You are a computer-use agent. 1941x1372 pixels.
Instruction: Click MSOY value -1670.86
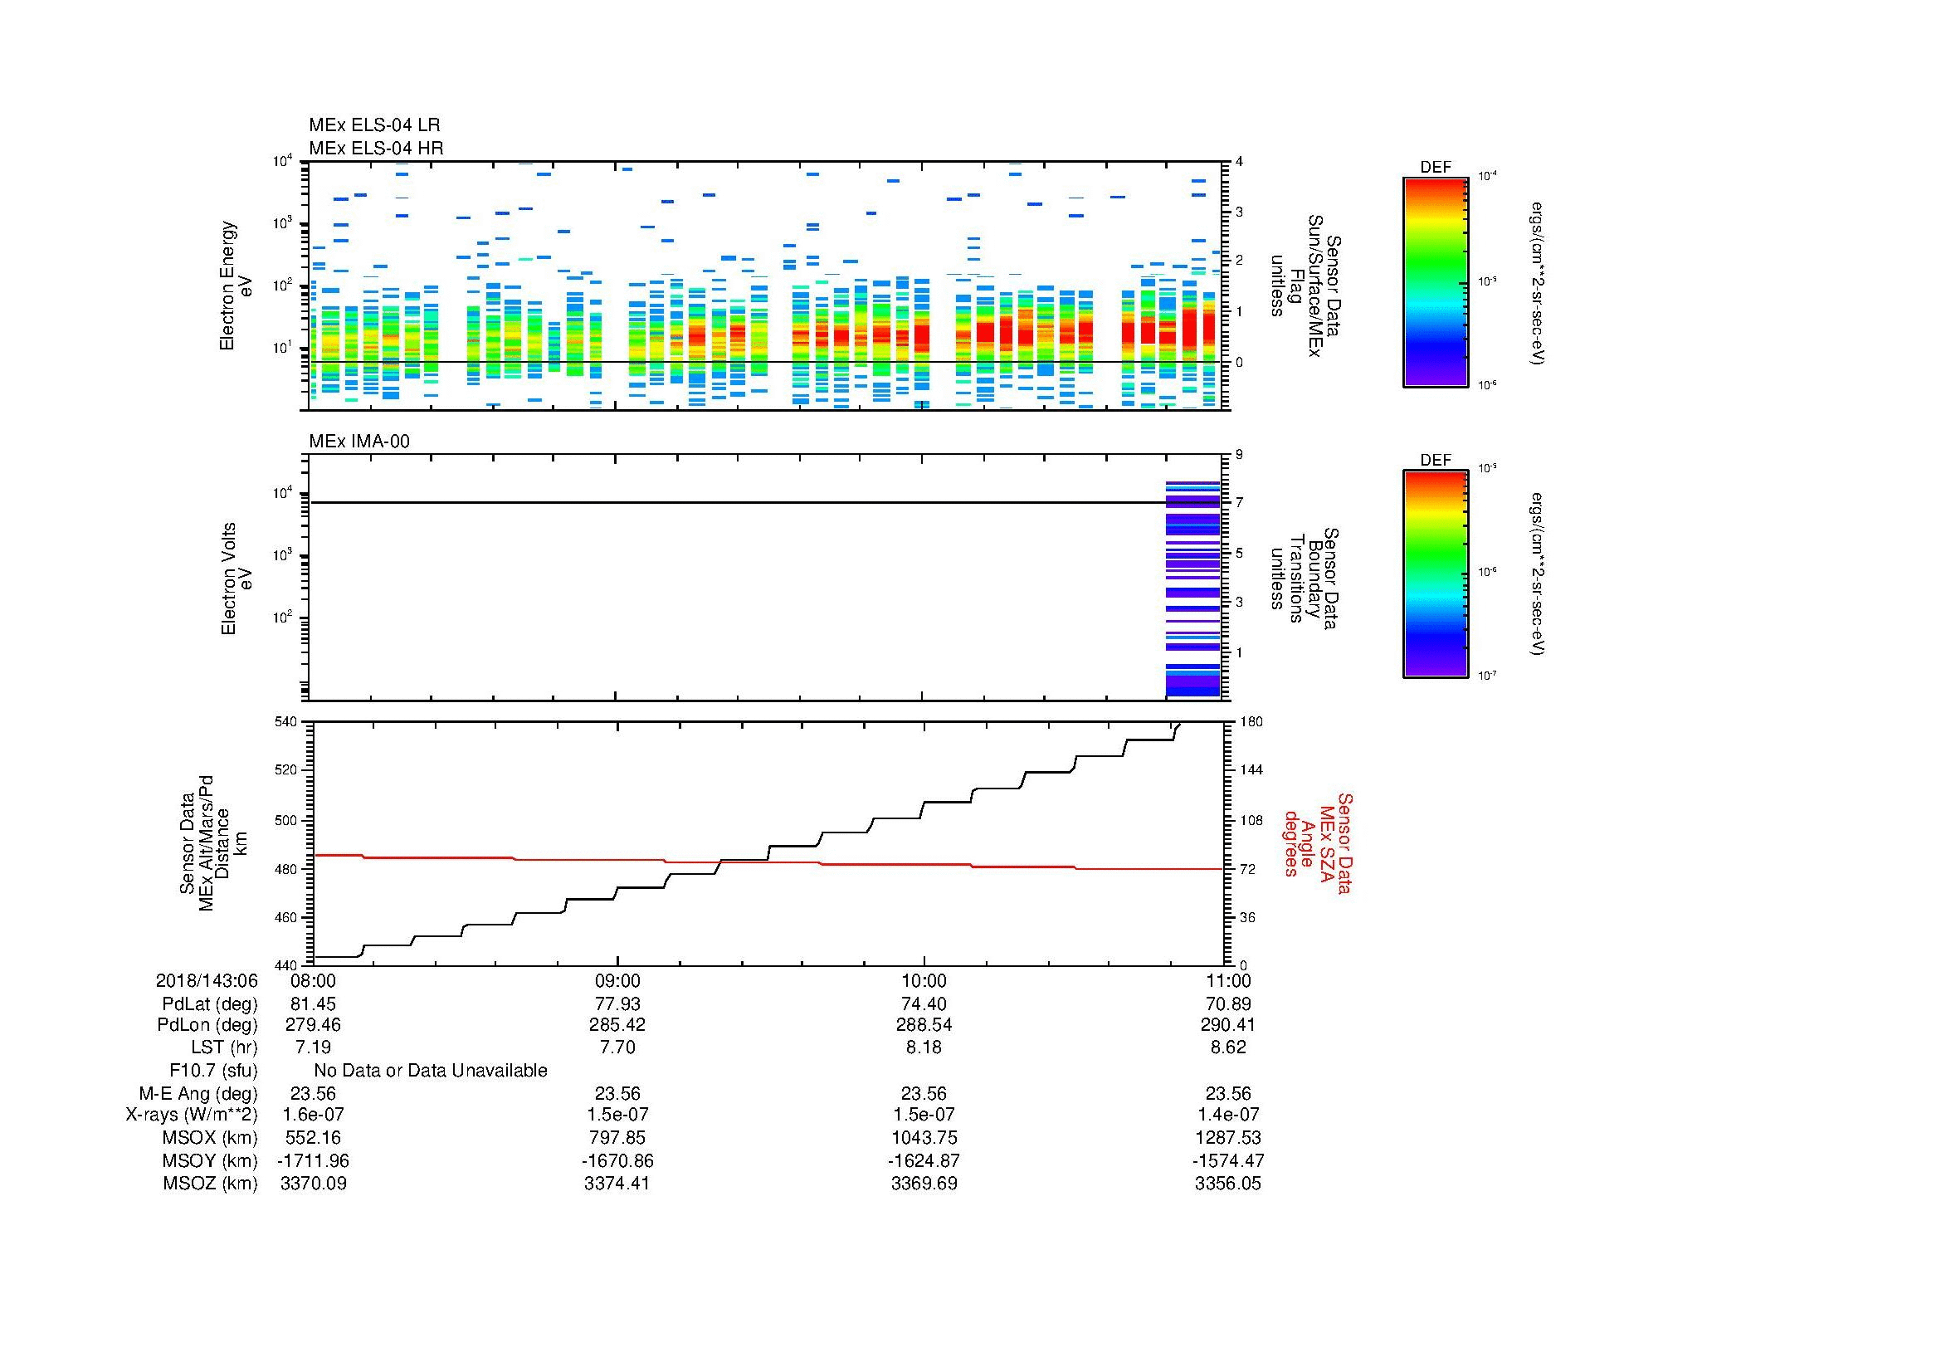point(618,1160)
